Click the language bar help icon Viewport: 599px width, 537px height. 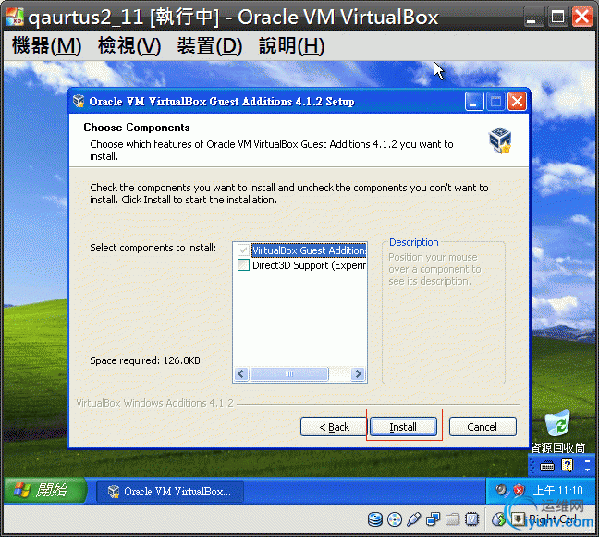click(568, 465)
